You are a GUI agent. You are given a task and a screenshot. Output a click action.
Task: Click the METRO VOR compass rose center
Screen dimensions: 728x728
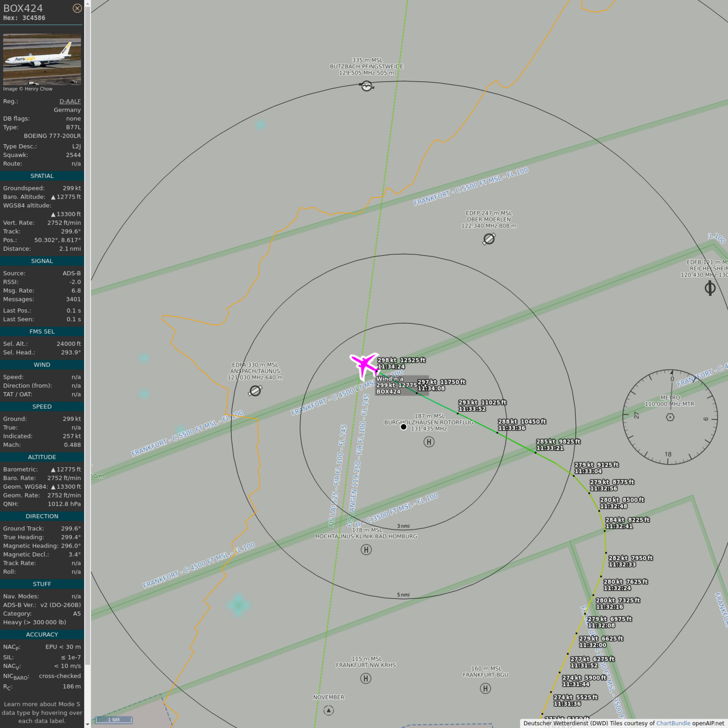(x=670, y=417)
